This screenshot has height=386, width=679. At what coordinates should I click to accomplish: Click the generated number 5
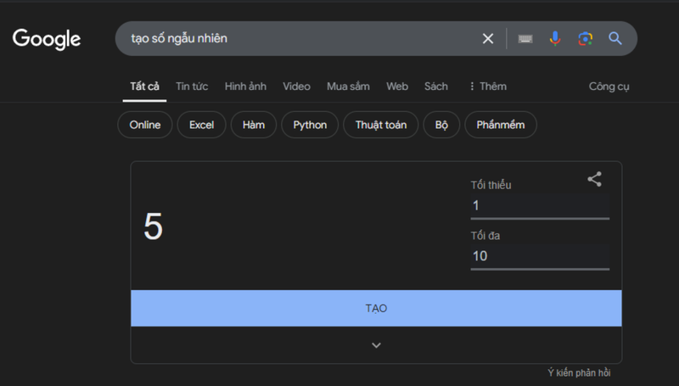click(x=154, y=226)
